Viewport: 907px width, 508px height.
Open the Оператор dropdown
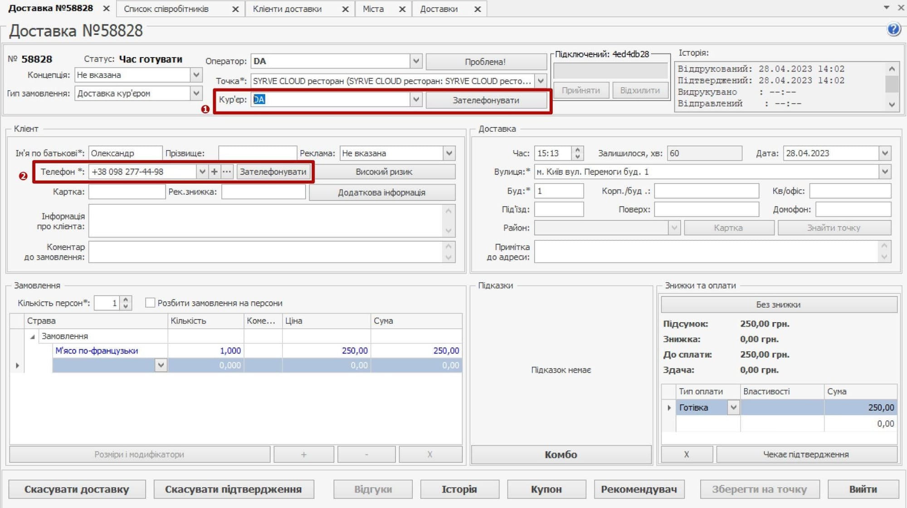click(x=416, y=61)
